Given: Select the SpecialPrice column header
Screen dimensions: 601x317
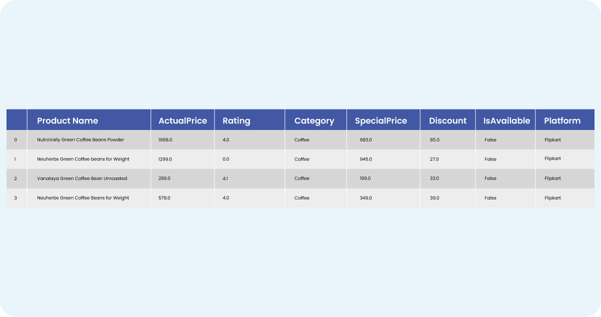Looking at the screenshot, I should (x=381, y=120).
